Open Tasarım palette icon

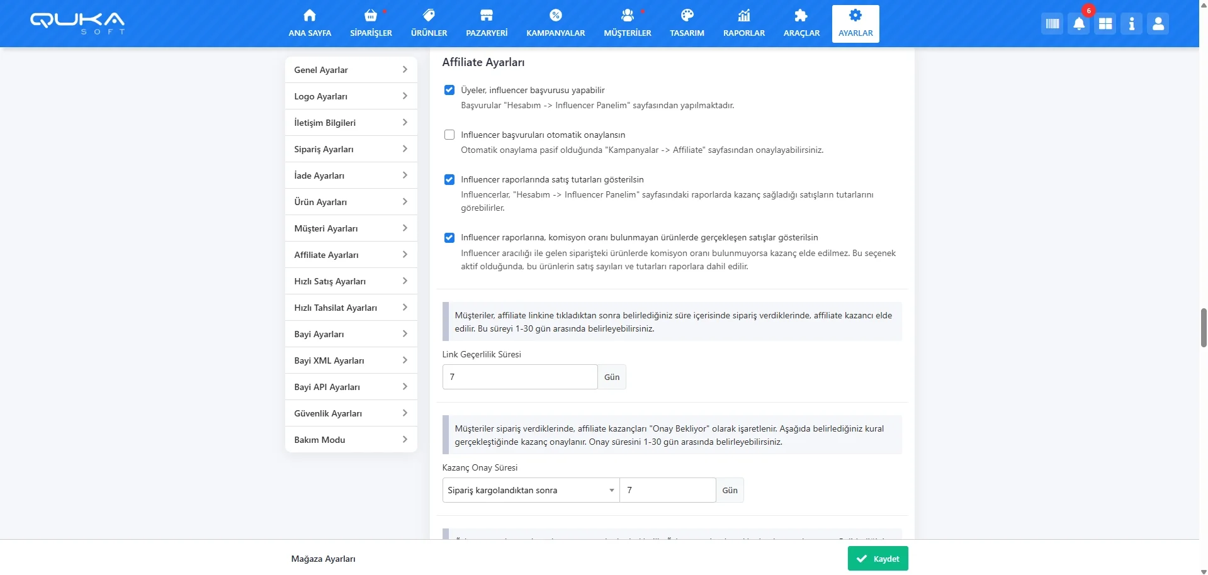[x=687, y=16]
